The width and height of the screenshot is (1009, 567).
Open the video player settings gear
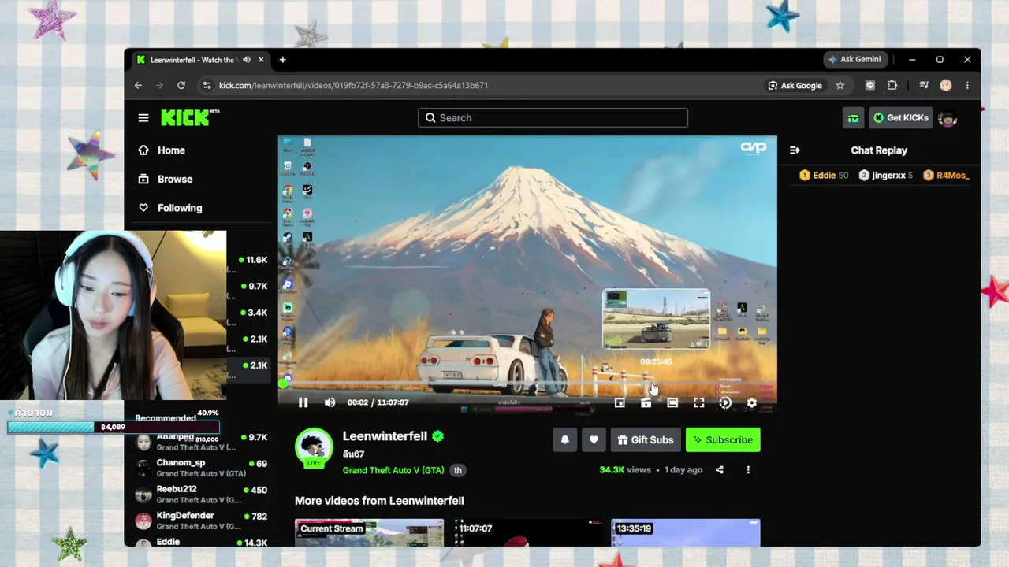(x=752, y=402)
